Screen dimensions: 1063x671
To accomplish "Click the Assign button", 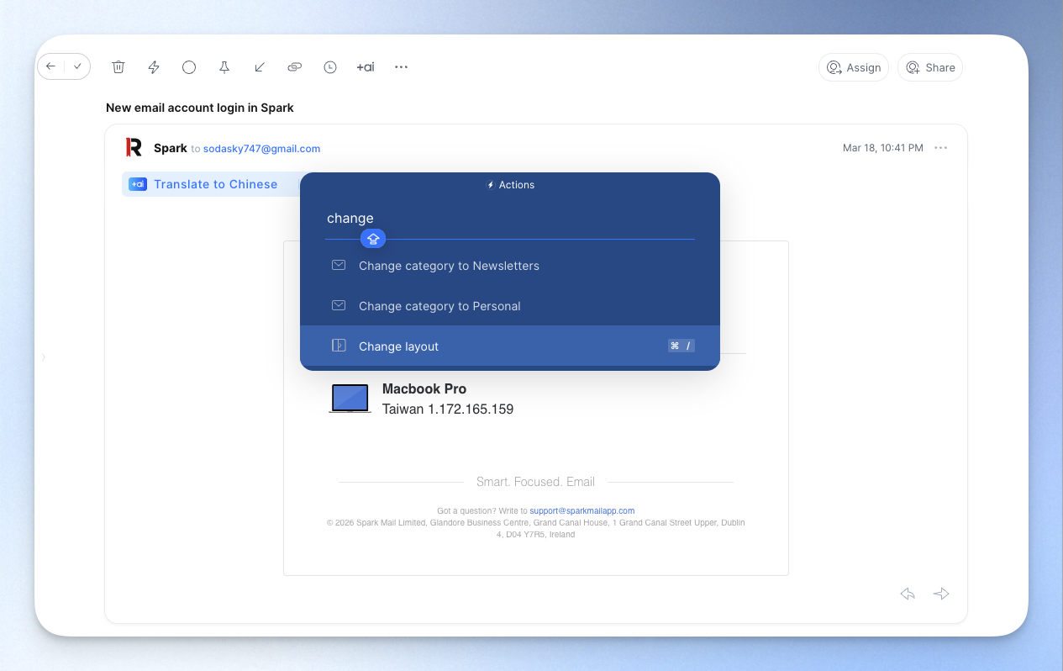I will coord(853,67).
